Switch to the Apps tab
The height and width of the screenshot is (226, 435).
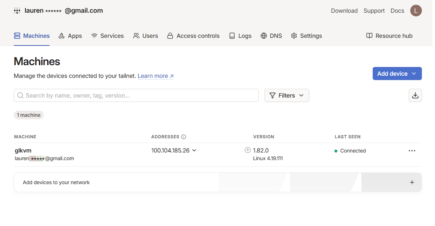[70, 36]
